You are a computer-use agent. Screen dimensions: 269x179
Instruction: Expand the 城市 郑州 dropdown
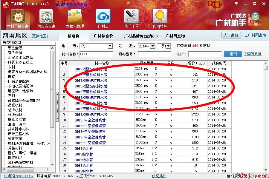(x=110, y=46)
